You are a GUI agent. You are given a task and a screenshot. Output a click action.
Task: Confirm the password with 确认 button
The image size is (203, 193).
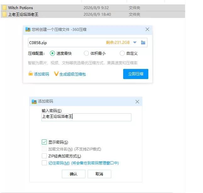pos(74,174)
